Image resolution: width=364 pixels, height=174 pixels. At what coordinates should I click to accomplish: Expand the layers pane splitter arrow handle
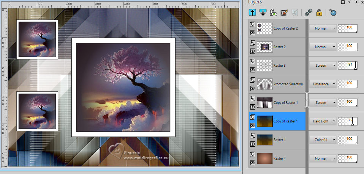tap(307, 100)
